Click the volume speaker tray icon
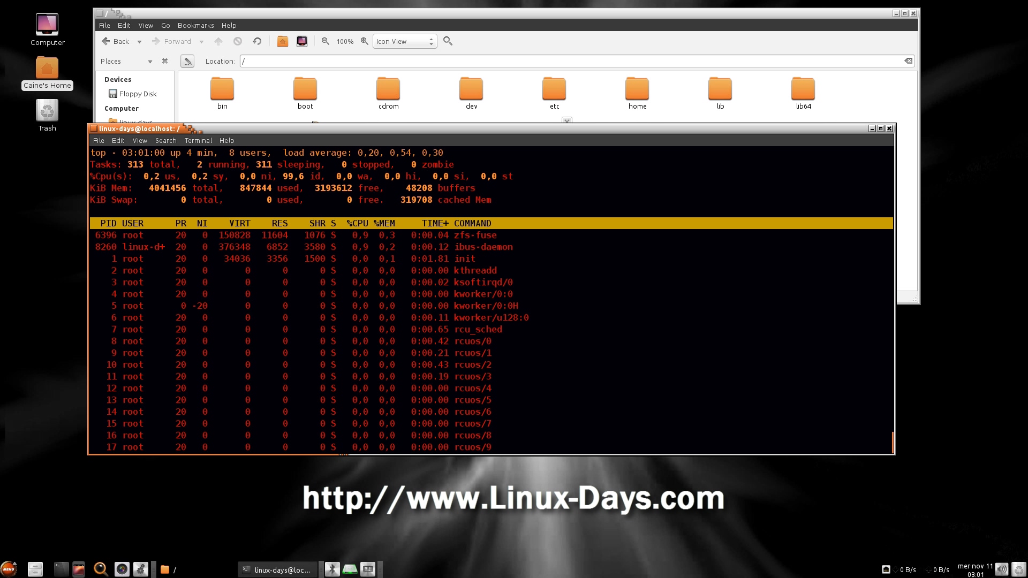1028x578 pixels. pos(1001,569)
